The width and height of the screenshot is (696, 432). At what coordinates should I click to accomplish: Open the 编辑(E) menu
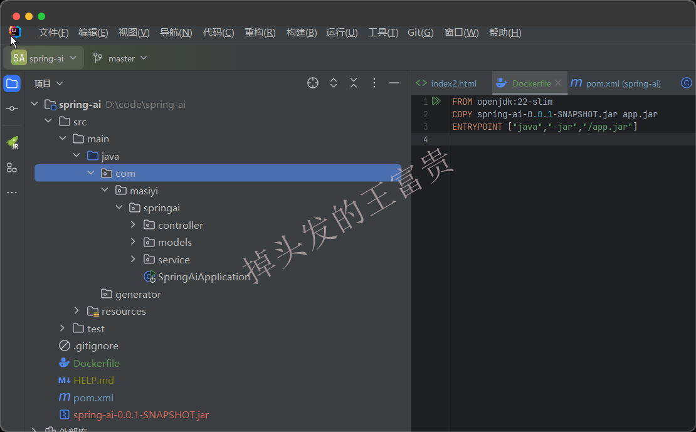point(93,33)
